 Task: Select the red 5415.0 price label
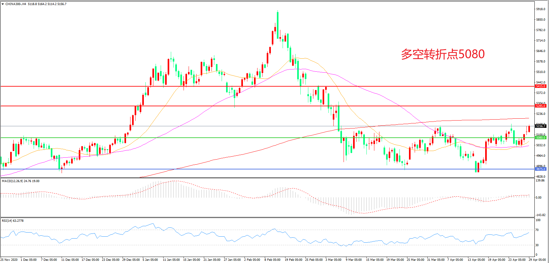coord(540,86)
